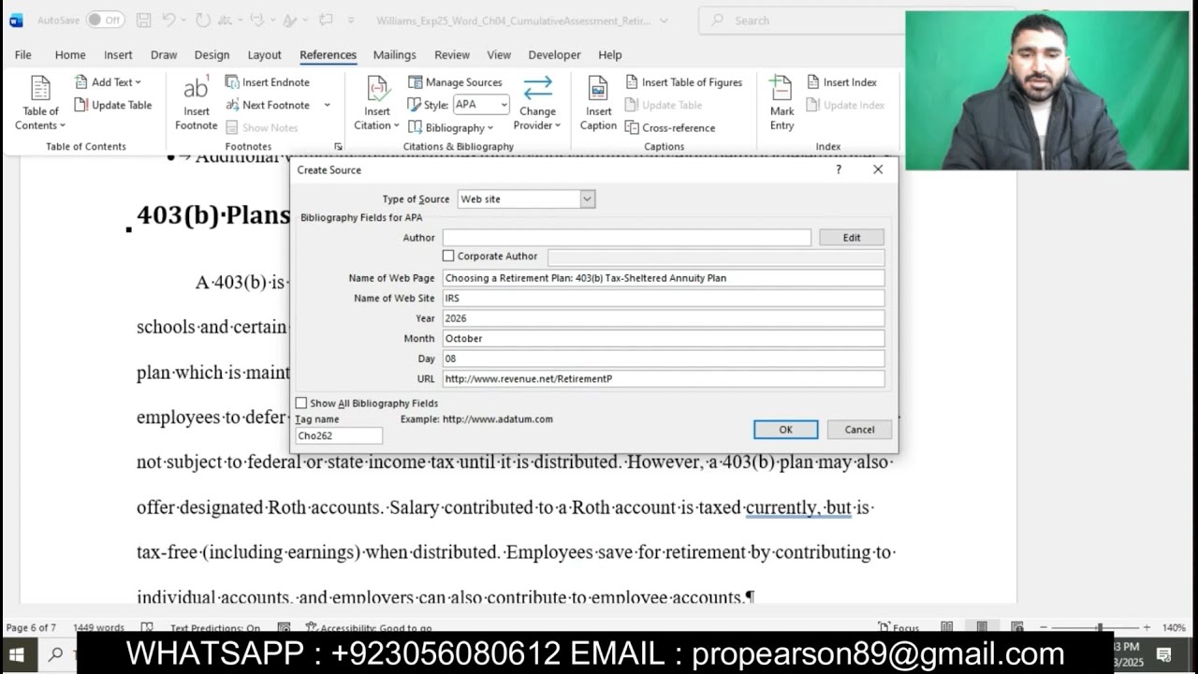The width and height of the screenshot is (1198, 674).
Task: Check the Corporate Author checkbox
Action: [x=448, y=256]
